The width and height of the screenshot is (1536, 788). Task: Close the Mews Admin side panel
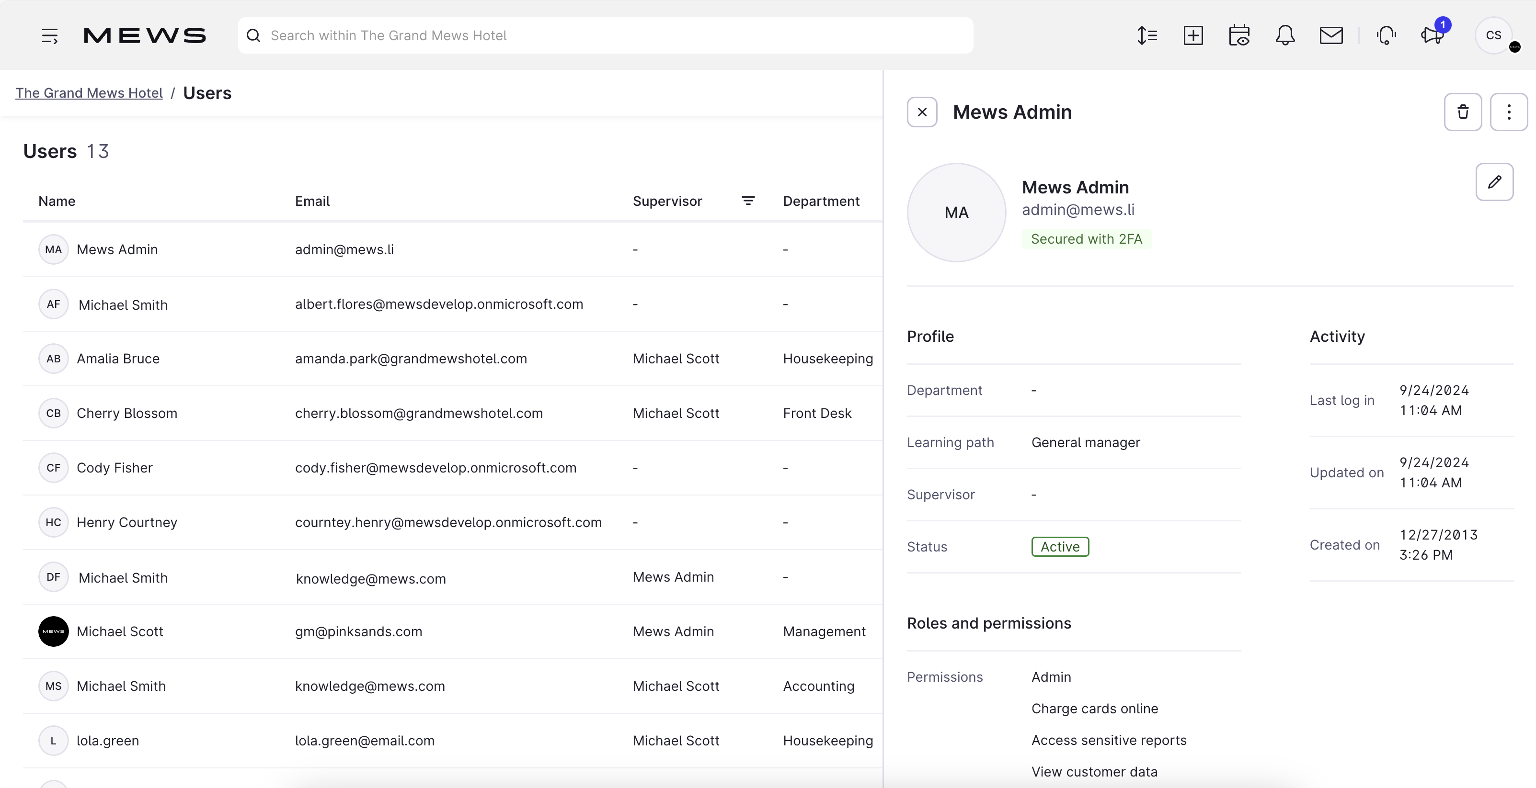click(x=922, y=112)
